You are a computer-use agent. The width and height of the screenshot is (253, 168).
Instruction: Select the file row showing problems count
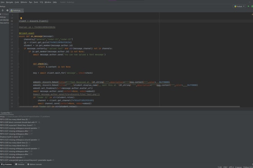coord(25,116)
